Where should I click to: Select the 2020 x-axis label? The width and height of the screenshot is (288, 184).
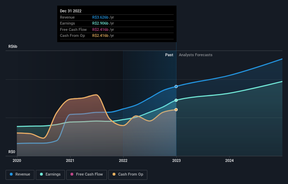(17, 160)
